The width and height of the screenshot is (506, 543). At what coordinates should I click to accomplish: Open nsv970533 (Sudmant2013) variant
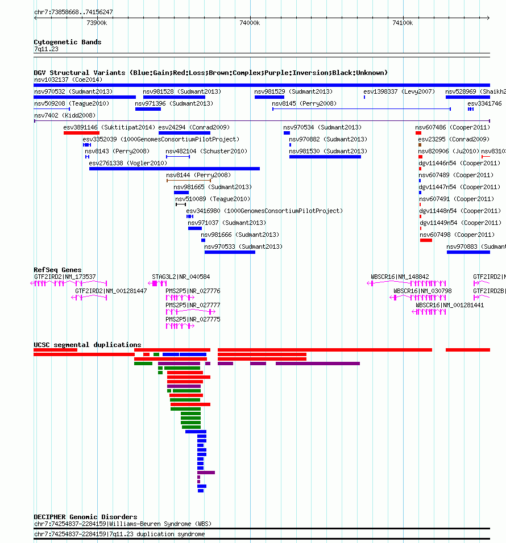tap(230, 252)
